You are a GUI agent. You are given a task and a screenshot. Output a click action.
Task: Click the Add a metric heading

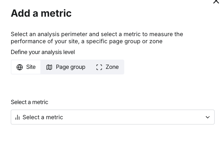tap(41, 13)
